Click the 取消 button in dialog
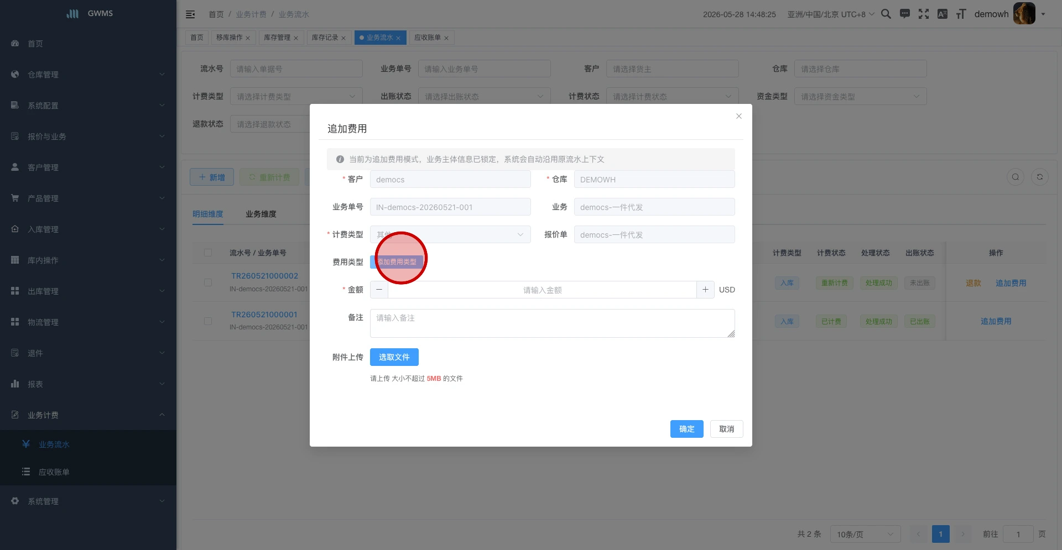Screen dimensions: 1062x550 727,429
